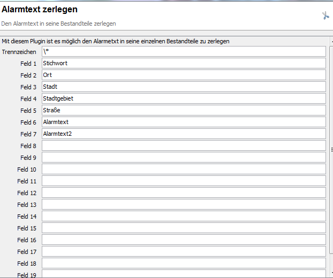The height and width of the screenshot is (278, 333).
Task: Click the Feld 7 field containing Alarmtext2
Action: click(x=183, y=134)
